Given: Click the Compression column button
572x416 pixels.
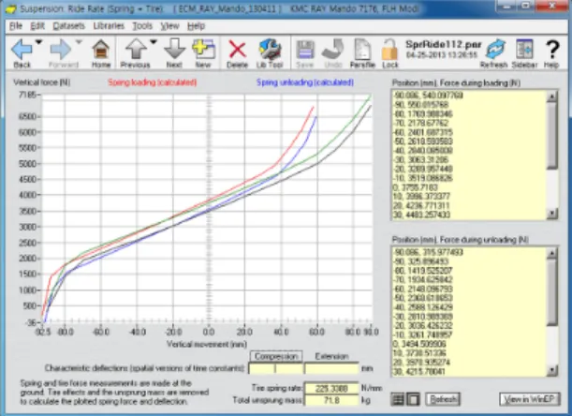Looking at the screenshot, I should (x=276, y=356).
